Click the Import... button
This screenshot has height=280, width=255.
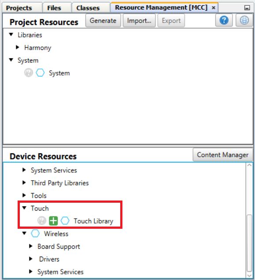[x=139, y=21]
